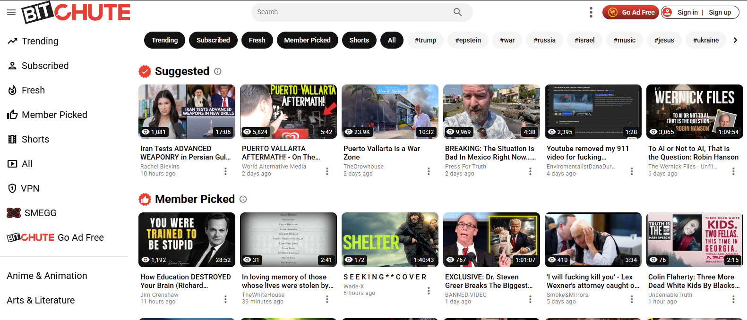747x320 pixels.
Task: Click the Go Ad Free button in header
Action: [x=631, y=12]
